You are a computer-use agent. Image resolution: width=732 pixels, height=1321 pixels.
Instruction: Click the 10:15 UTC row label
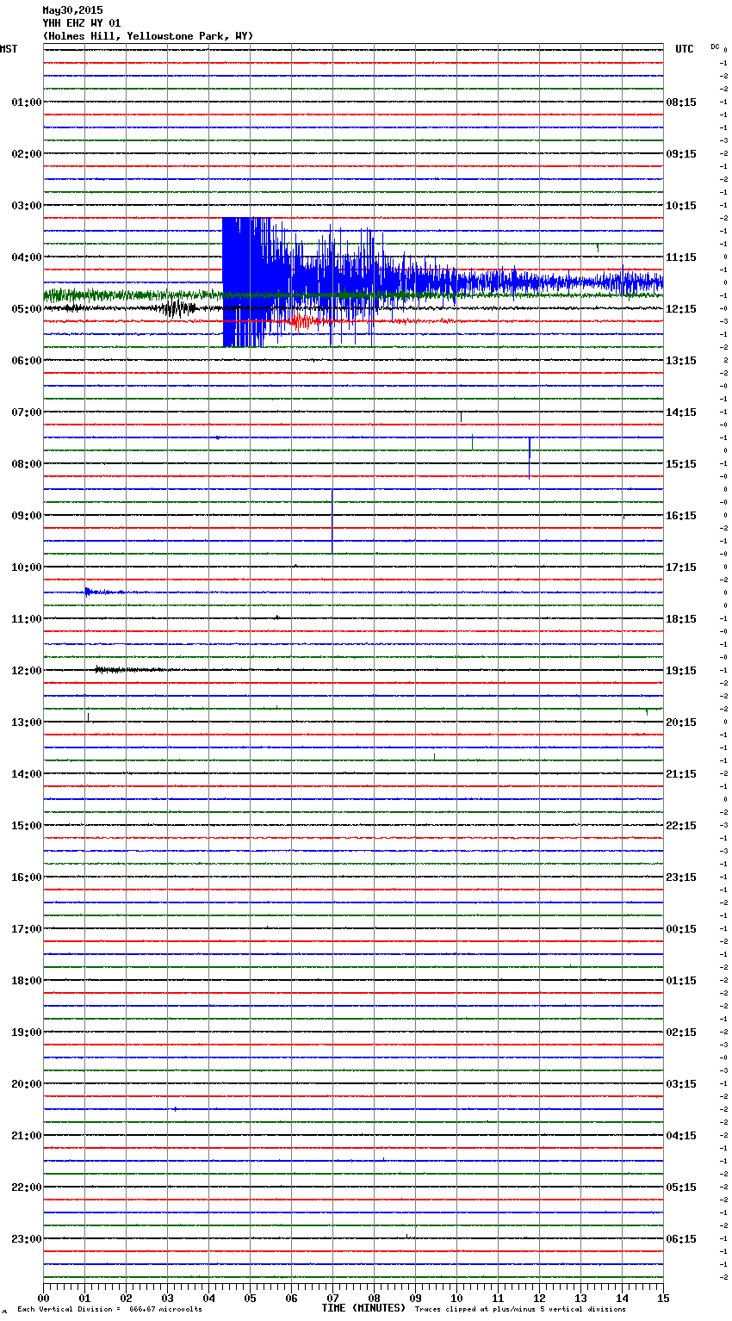(681, 206)
